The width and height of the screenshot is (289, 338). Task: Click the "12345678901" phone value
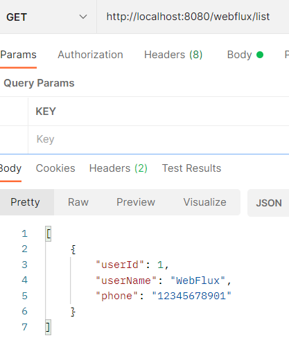[x=191, y=296]
